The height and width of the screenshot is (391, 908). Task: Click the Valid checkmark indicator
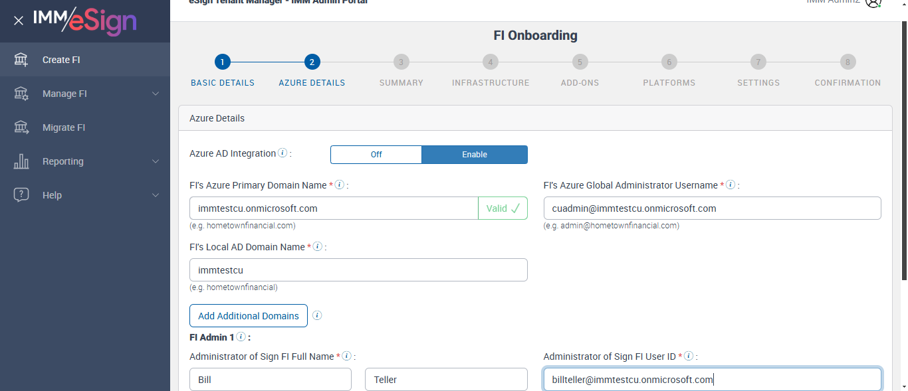point(503,208)
